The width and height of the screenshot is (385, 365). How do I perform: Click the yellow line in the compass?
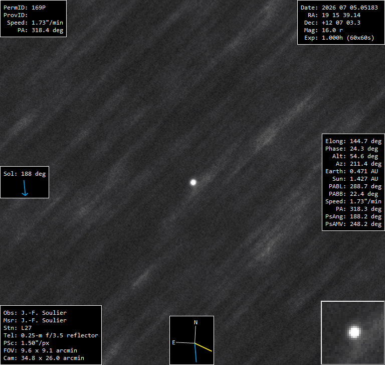click(x=204, y=347)
